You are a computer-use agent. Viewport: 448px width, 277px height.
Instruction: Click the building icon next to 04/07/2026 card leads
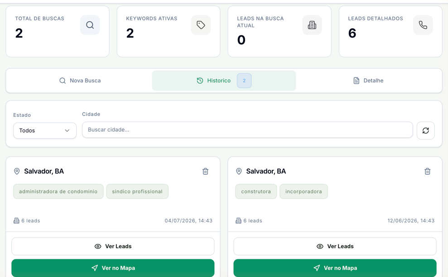point(16,220)
